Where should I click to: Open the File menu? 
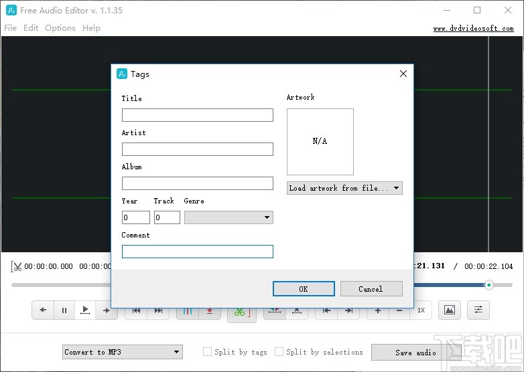point(10,28)
